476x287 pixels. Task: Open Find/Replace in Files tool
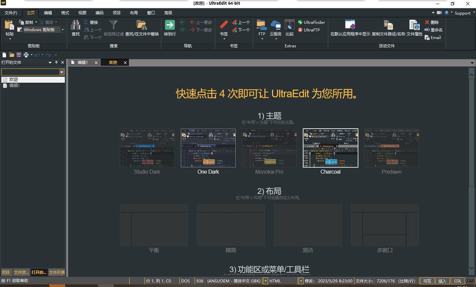tap(142, 25)
